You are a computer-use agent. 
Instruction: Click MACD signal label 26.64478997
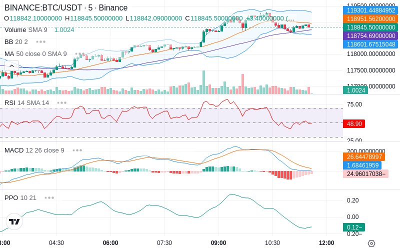[364, 157]
